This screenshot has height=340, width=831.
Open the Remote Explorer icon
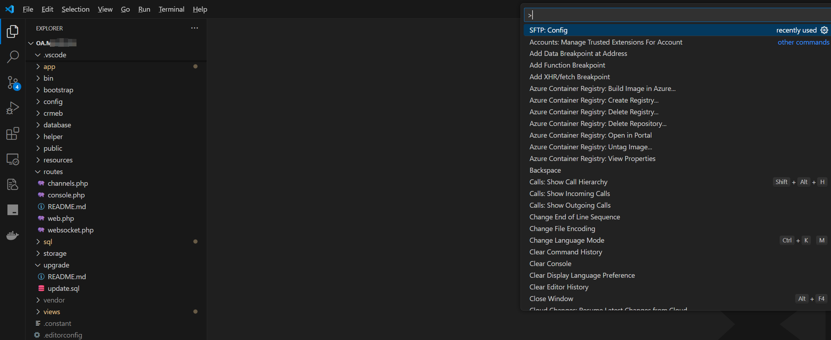click(x=13, y=159)
